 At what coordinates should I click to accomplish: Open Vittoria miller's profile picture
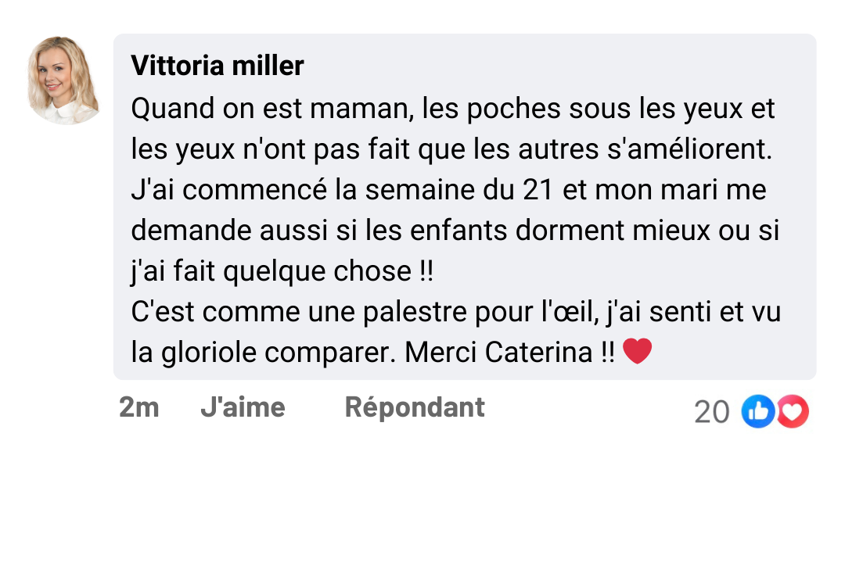coord(63,80)
